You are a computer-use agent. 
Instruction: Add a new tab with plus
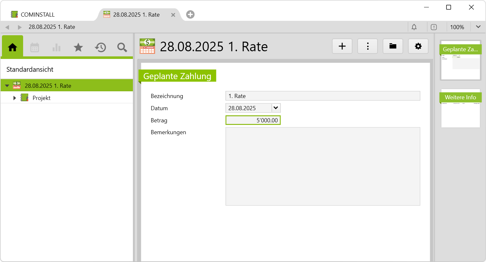point(190,14)
